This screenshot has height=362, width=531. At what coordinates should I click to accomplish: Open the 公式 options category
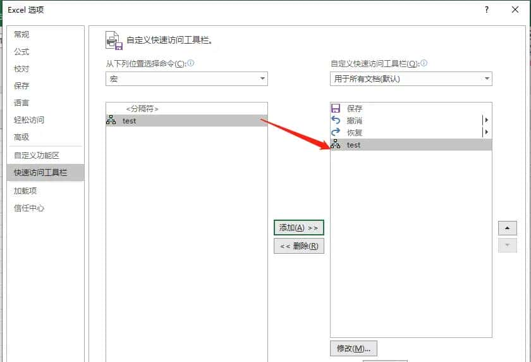tap(46, 51)
